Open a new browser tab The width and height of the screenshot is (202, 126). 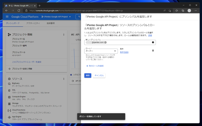(40, 6)
